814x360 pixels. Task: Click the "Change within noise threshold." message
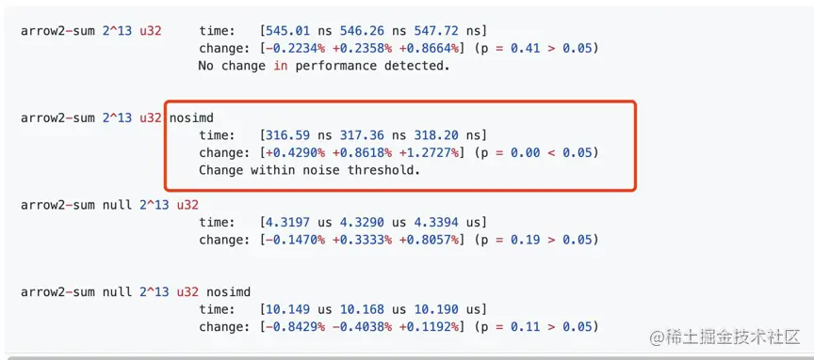(x=309, y=170)
